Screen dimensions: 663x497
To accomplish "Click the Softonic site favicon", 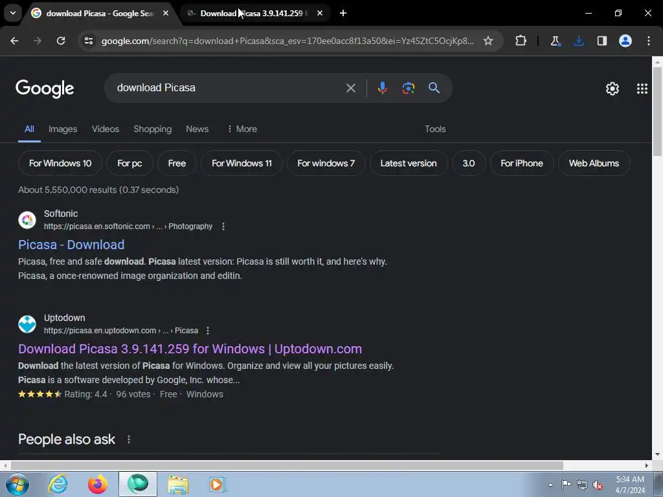I will coord(27,220).
